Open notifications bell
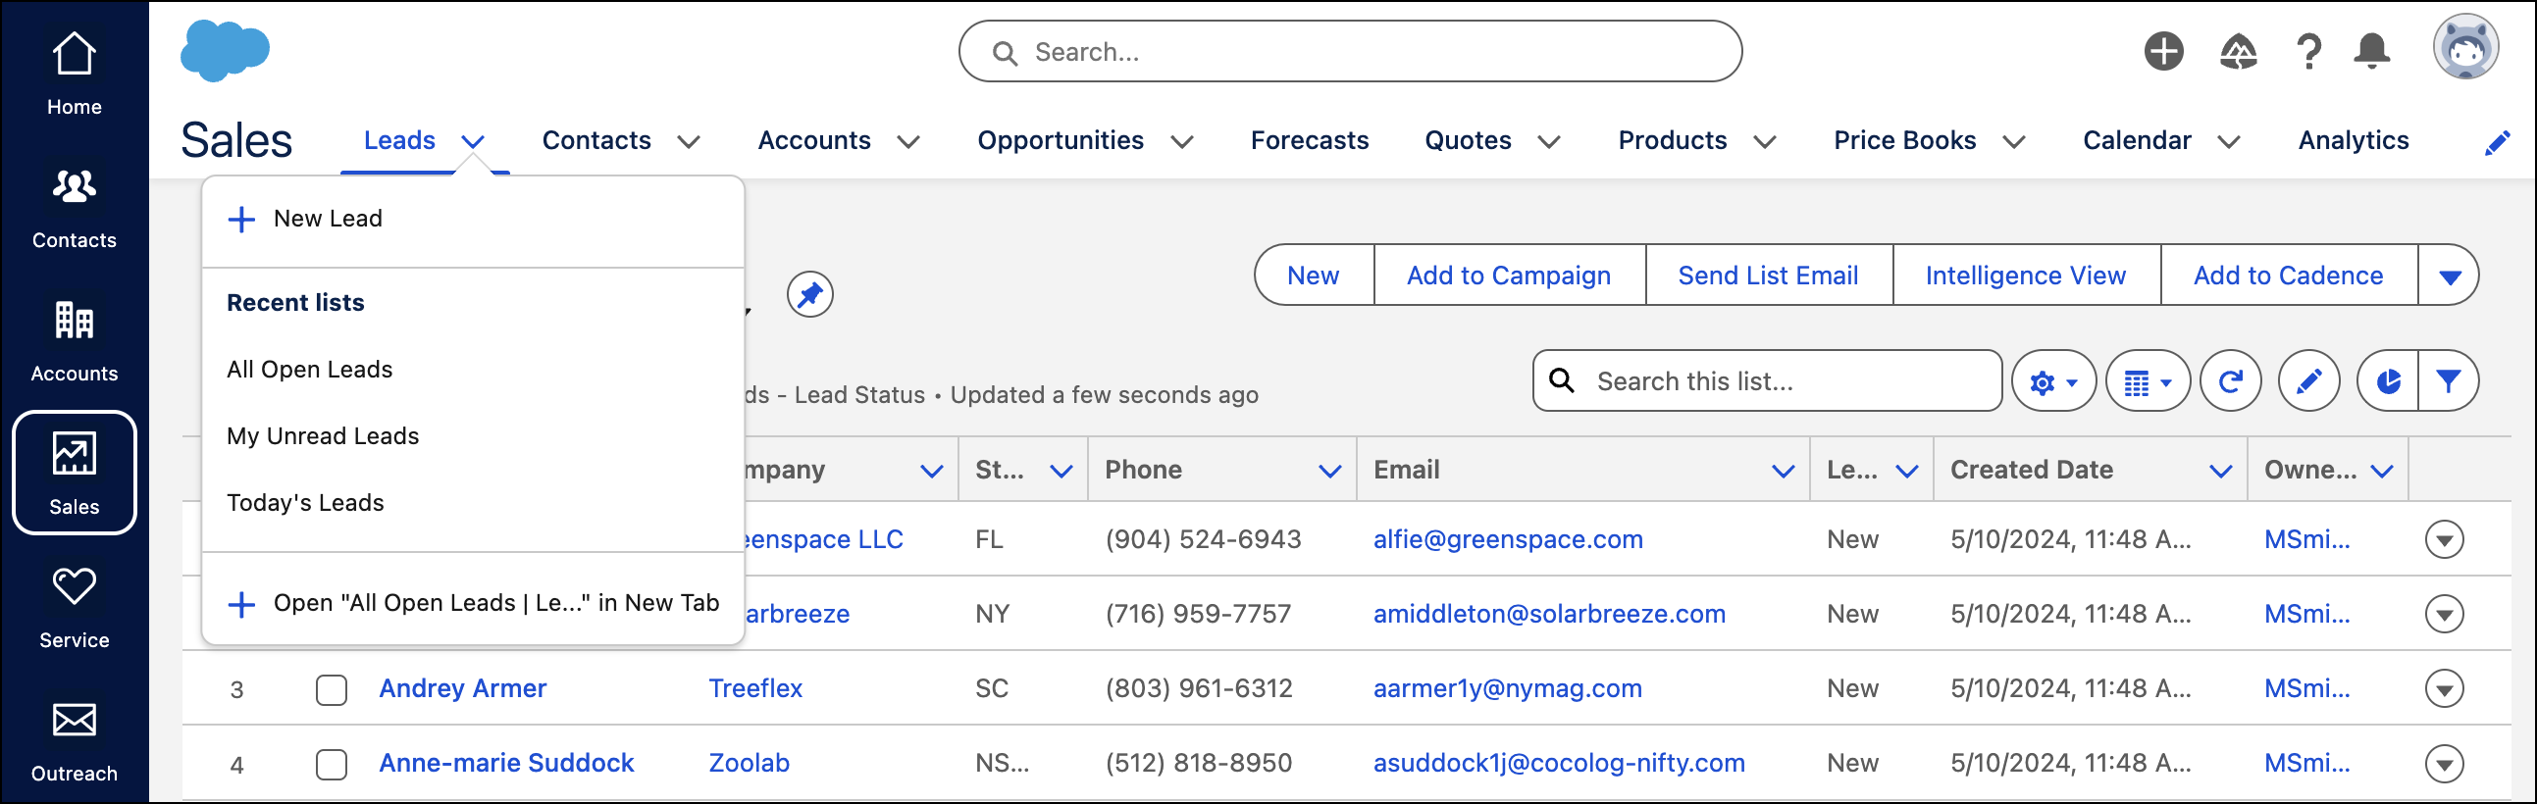 [2372, 51]
